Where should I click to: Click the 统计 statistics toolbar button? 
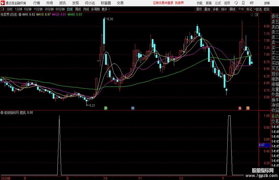click(x=224, y=9)
